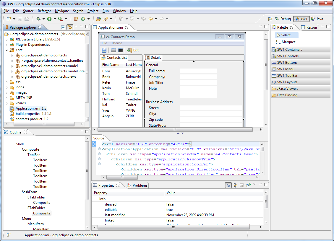
Task: Switch to the XWT perspective
Action: pyautogui.click(x=301, y=19)
